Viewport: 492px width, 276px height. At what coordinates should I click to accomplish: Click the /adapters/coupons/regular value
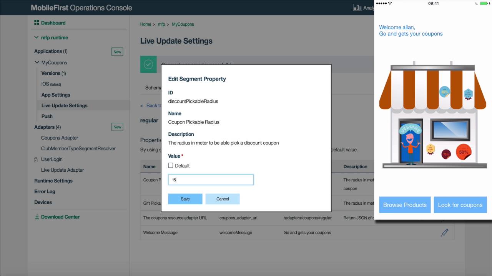coord(307,218)
